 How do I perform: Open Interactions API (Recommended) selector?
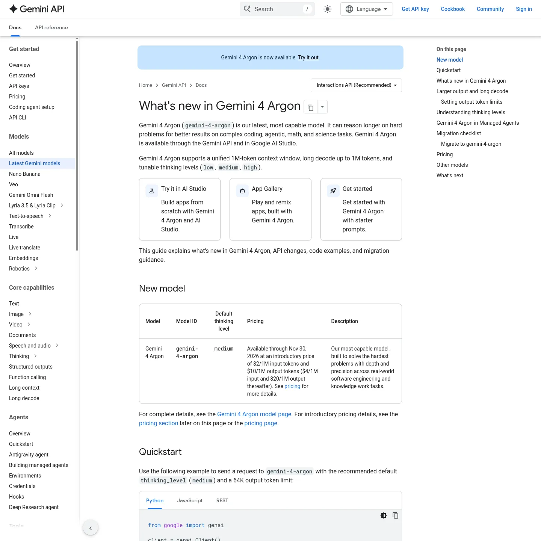tap(356, 85)
